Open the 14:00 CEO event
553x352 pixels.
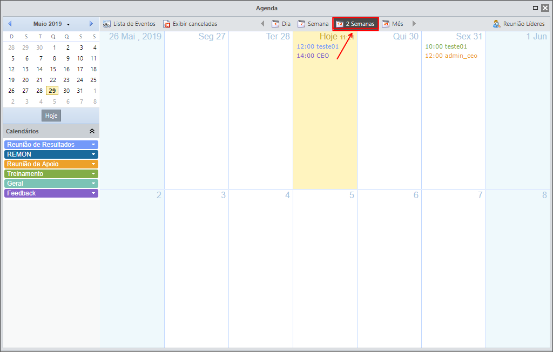point(313,56)
